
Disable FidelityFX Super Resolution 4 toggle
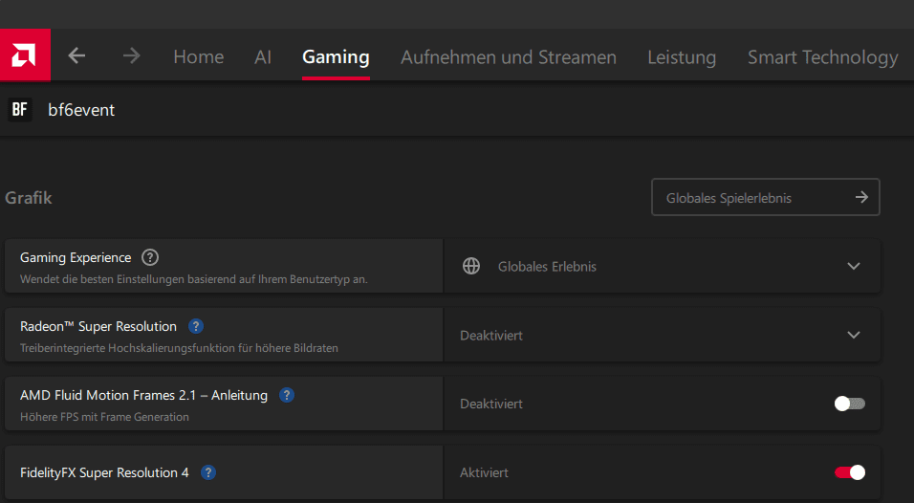(849, 472)
